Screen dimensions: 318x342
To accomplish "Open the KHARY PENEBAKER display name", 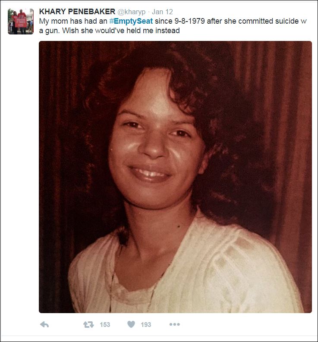I will [77, 12].
